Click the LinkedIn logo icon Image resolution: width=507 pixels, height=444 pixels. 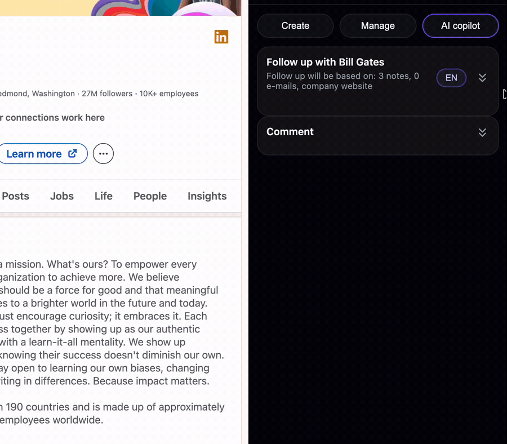click(221, 37)
